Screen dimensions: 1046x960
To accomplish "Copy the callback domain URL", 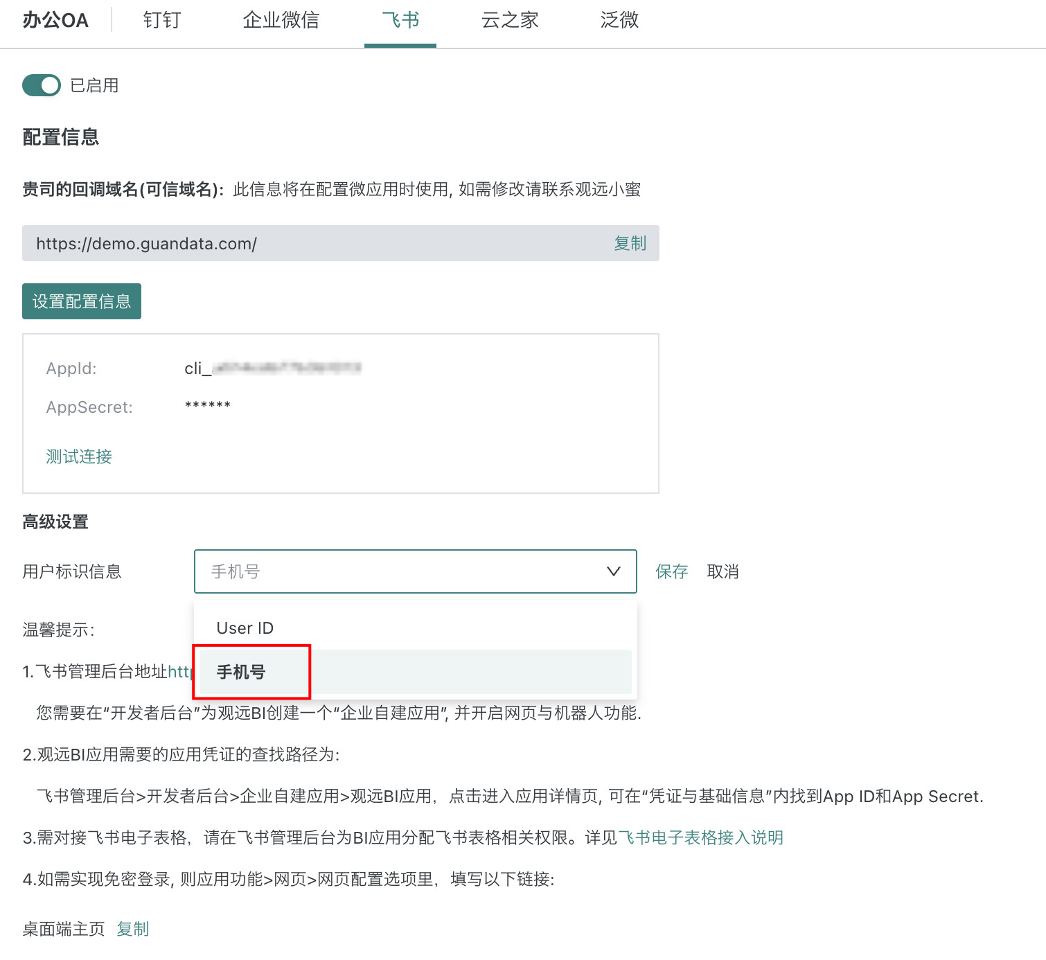I will point(629,243).
